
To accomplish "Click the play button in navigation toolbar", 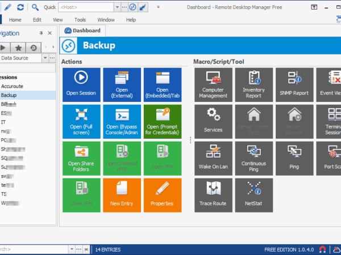I will point(4,48).
